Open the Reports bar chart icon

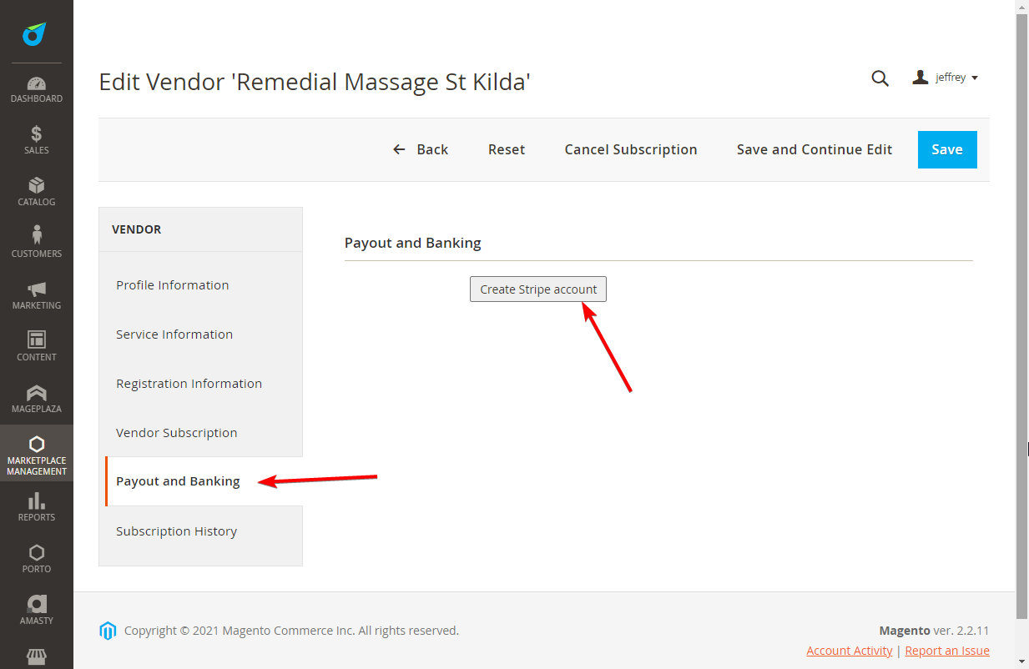[37, 500]
